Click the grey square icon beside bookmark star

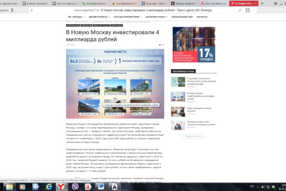tap(247, 10)
